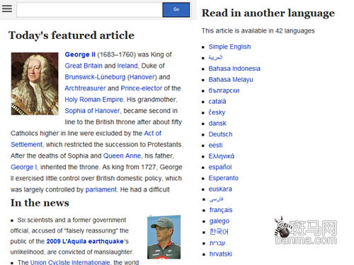Follow the Queen Anne link
The width and height of the screenshot is (354, 265).
tap(122, 156)
